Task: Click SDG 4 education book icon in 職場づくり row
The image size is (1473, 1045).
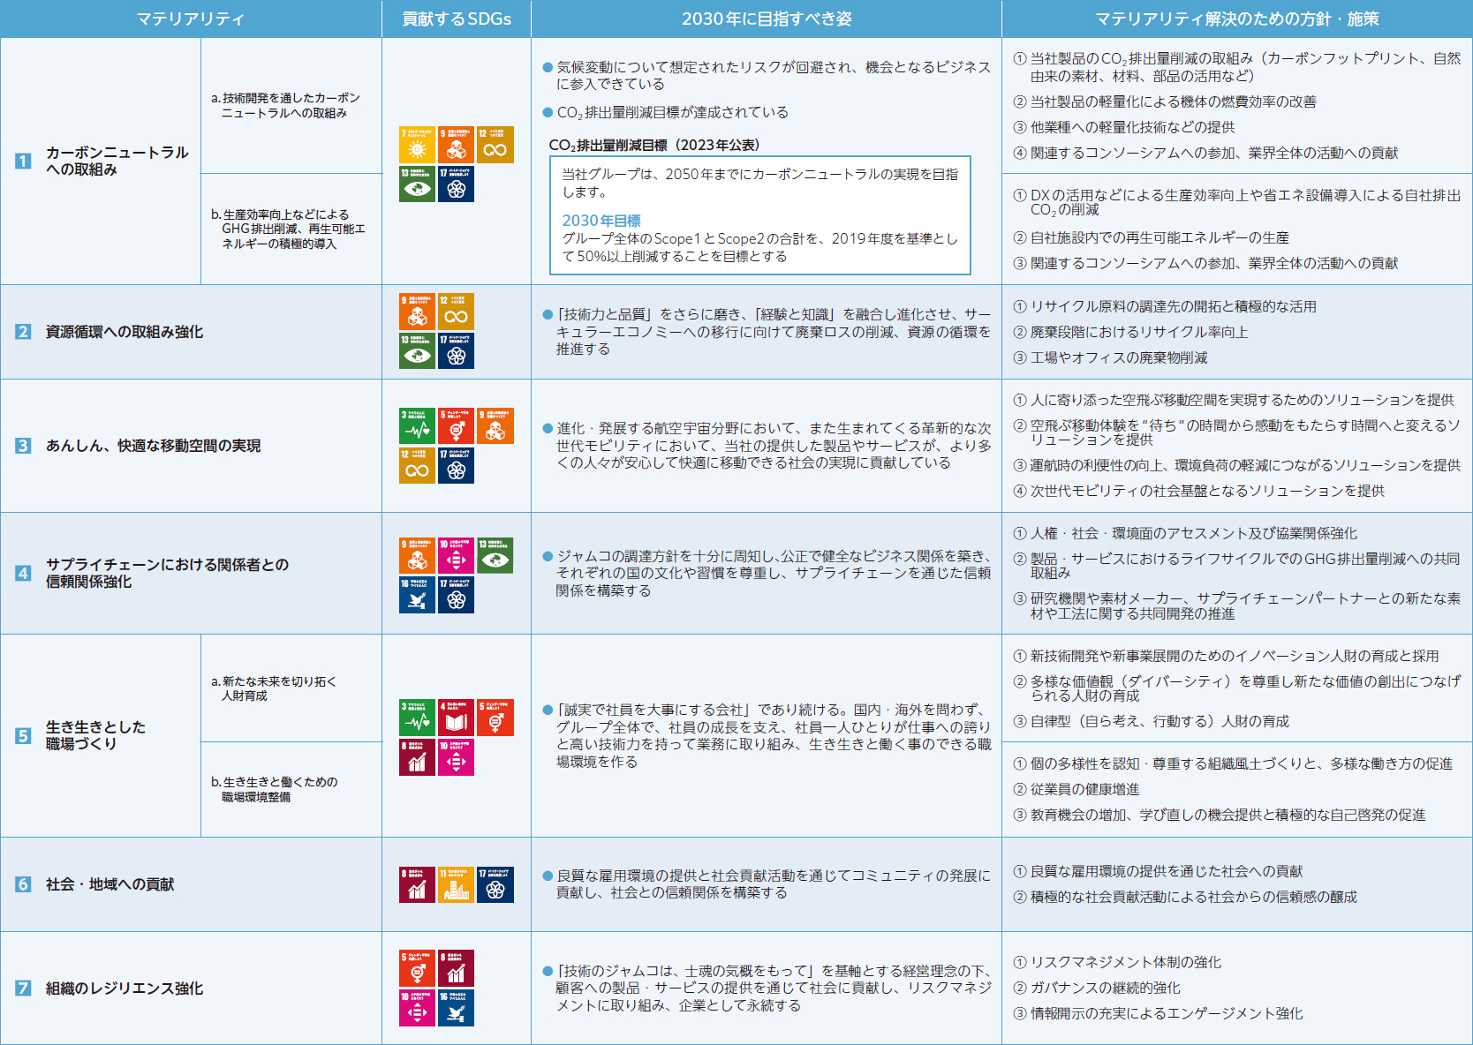Action: click(456, 718)
